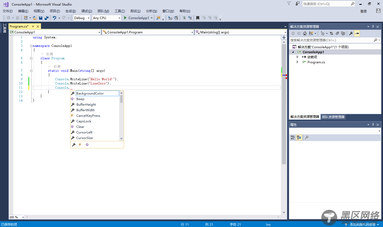Click the New Project toolbar icon
Image resolution: width=383 pixels, height=227 pixels.
coord(26,18)
